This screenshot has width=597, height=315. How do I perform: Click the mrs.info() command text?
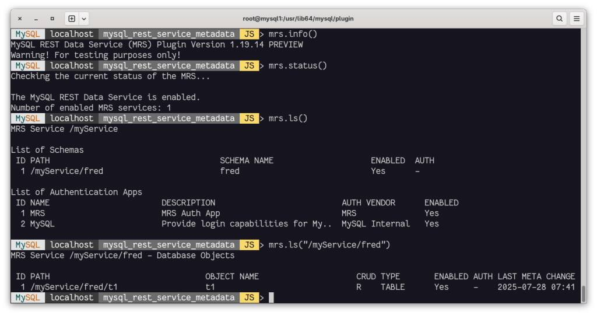click(293, 34)
